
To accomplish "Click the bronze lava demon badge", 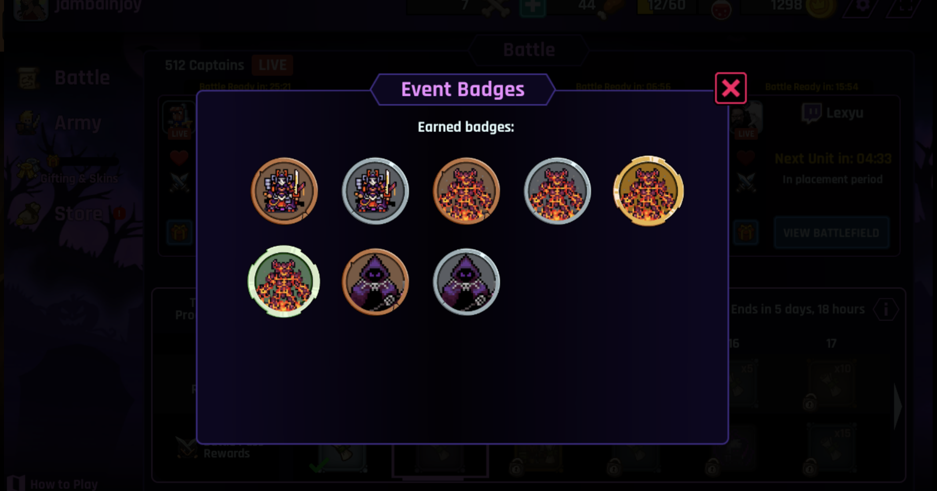I will 466,191.
